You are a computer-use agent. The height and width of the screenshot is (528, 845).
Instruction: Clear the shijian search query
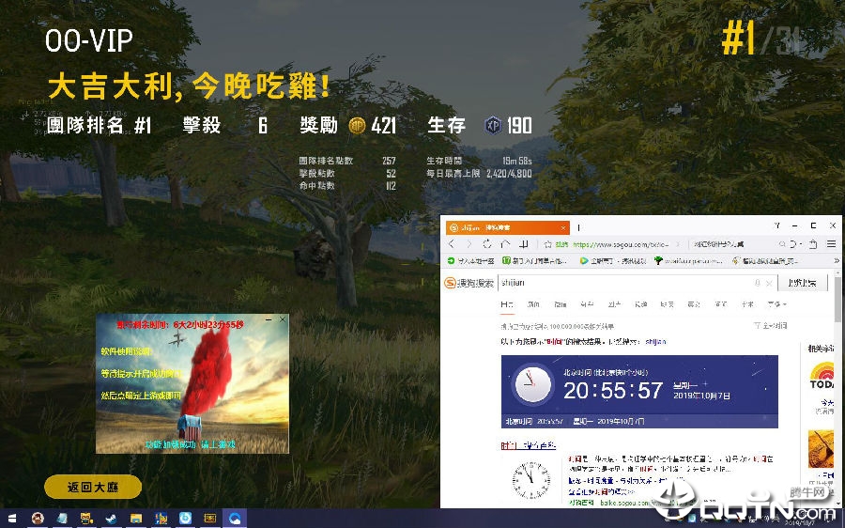click(x=770, y=283)
